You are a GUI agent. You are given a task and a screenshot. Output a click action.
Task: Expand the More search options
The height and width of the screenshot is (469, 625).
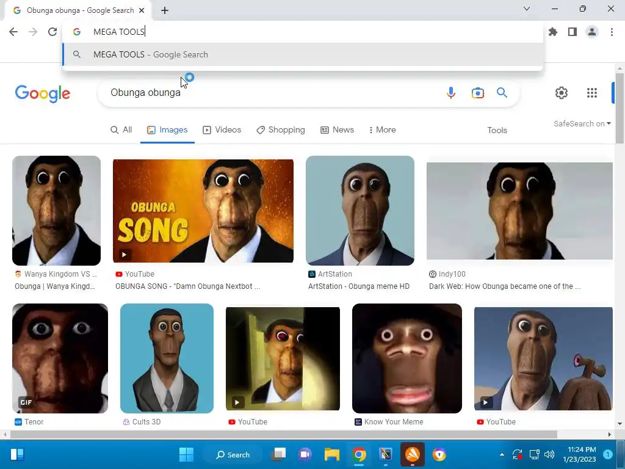coord(382,130)
